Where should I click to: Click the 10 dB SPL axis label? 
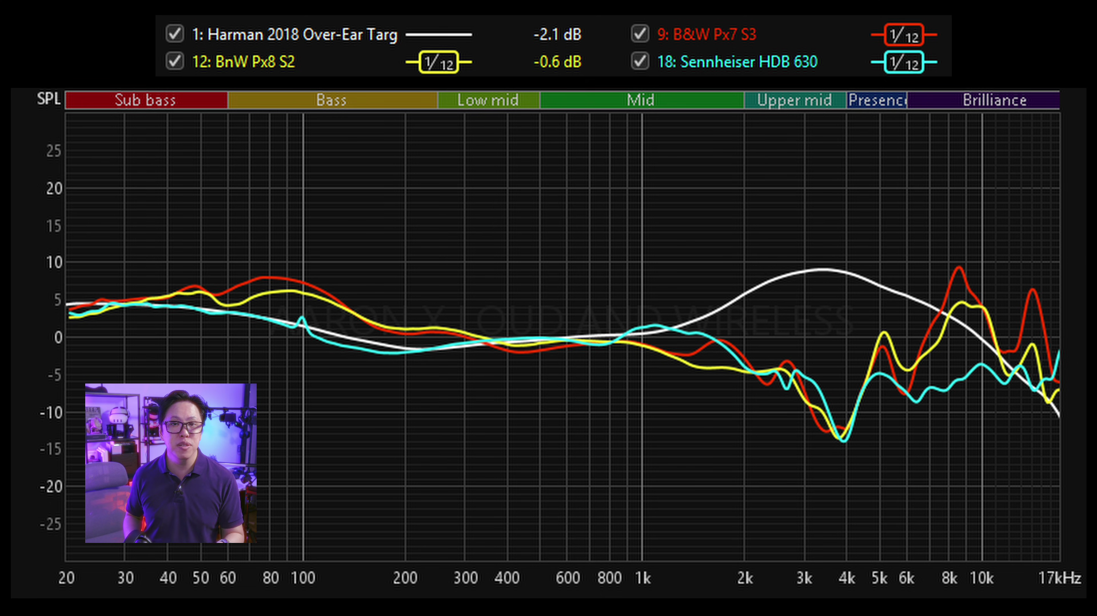pos(54,263)
